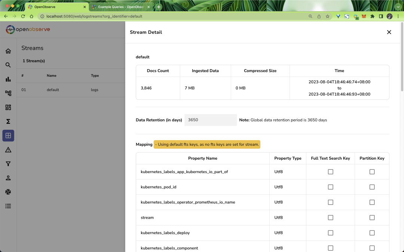
Task: Enable Full Text Search for kubernetes_pod_id
Action: [331, 187]
